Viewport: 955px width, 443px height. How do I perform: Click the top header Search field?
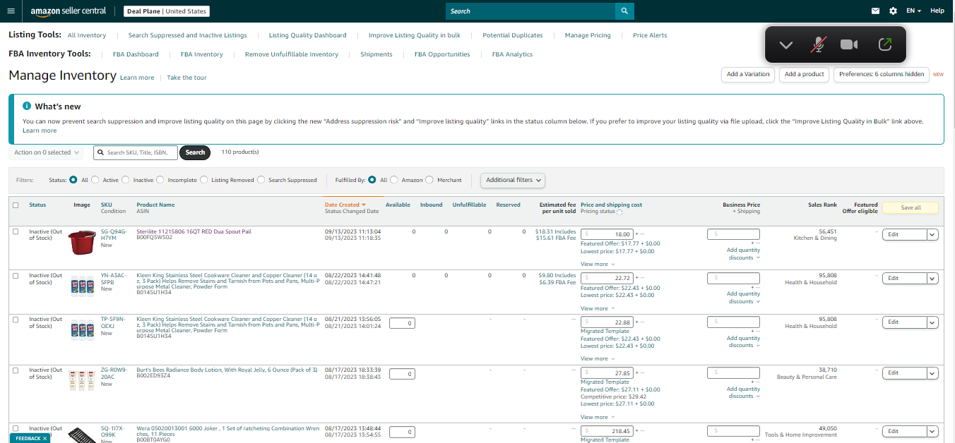tap(530, 11)
